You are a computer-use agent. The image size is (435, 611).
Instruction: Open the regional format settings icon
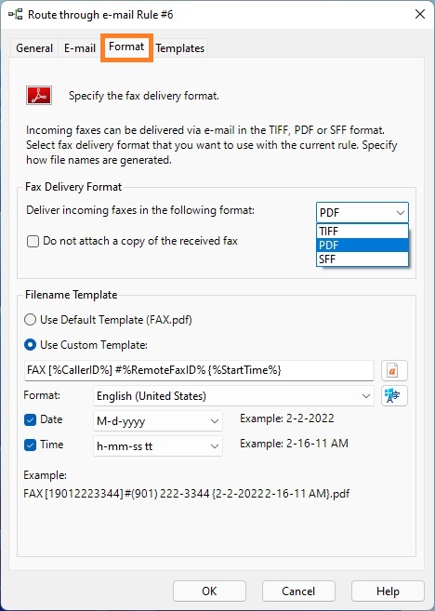(394, 396)
